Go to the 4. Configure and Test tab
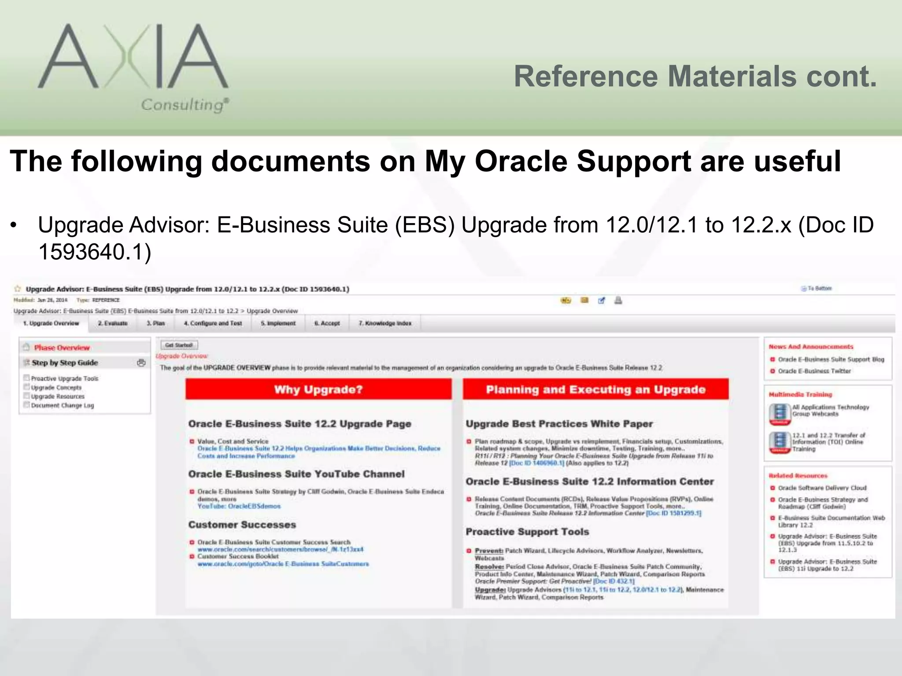Image resolution: width=902 pixels, height=676 pixels. click(213, 323)
